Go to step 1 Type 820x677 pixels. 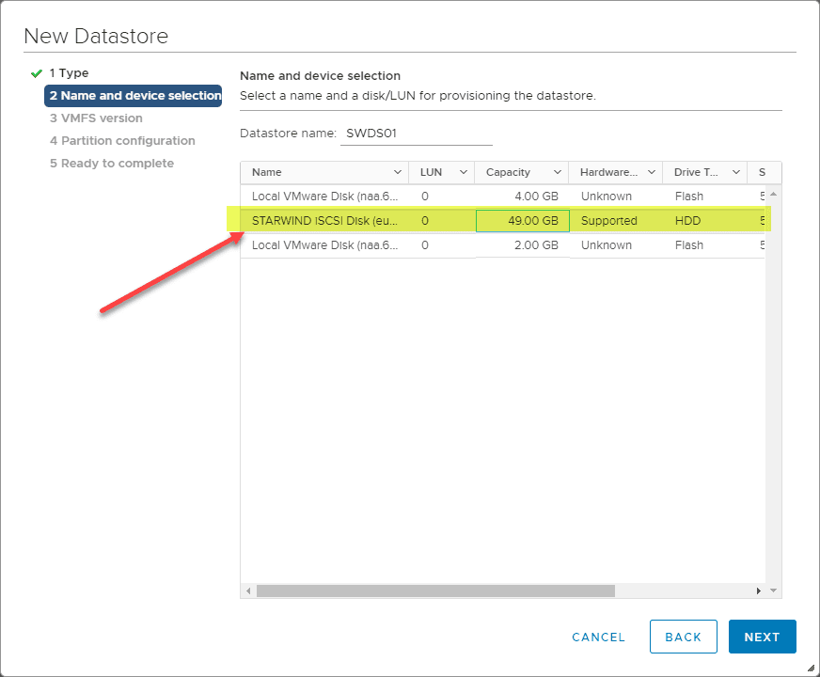69,73
